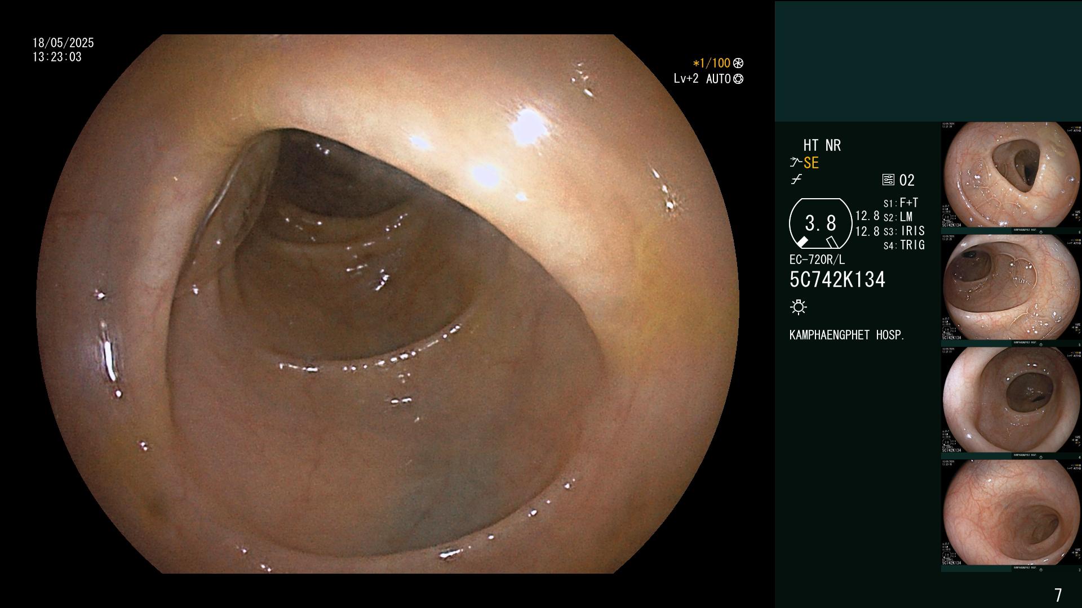The height and width of the screenshot is (608, 1082).
Task: Click the shutter speed value *1/100
Action: pyautogui.click(x=712, y=64)
